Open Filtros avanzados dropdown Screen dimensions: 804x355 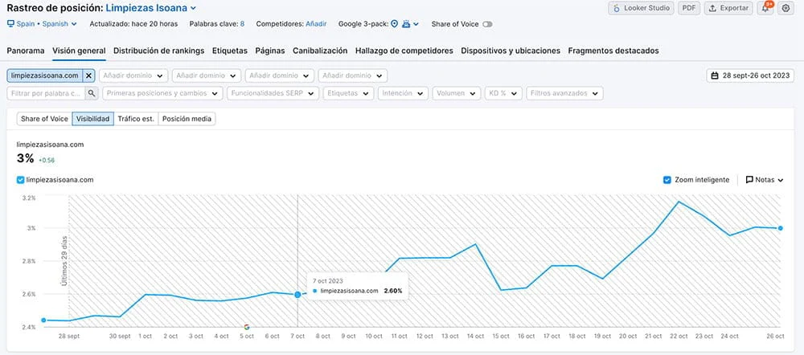(x=564, y=93)
